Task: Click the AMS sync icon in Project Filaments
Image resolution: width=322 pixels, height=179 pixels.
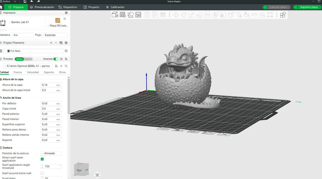Action: tap(61, 43)
